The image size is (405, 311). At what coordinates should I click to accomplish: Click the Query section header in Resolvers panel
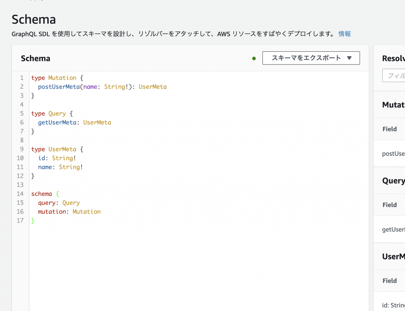(393, 181)
